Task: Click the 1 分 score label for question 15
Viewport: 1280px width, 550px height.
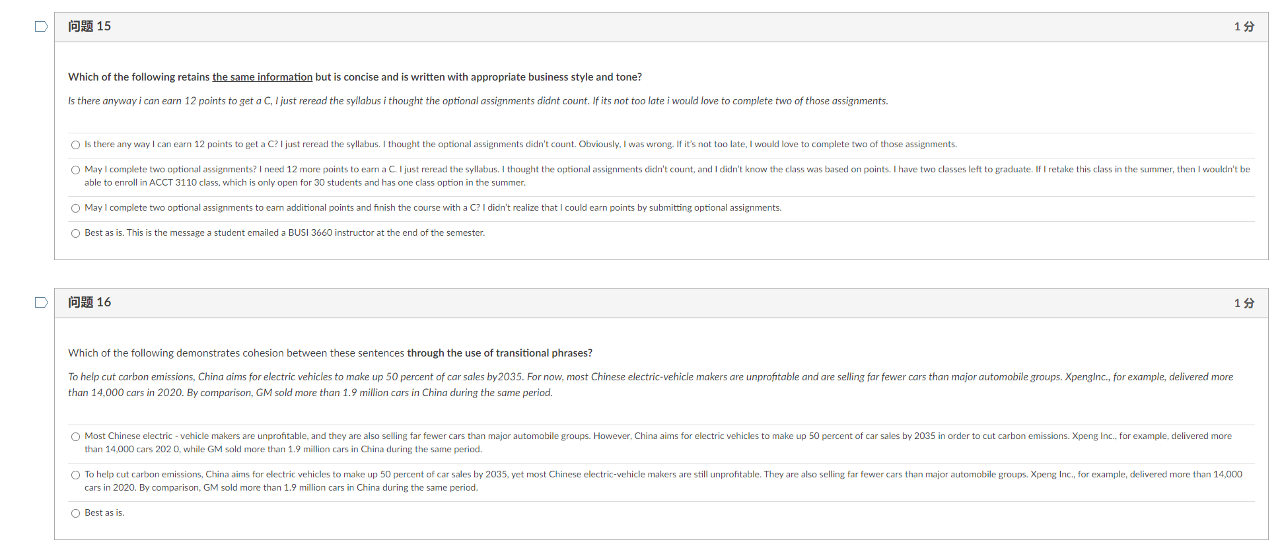Action: pyautogui.click(x=1244, y=26)
